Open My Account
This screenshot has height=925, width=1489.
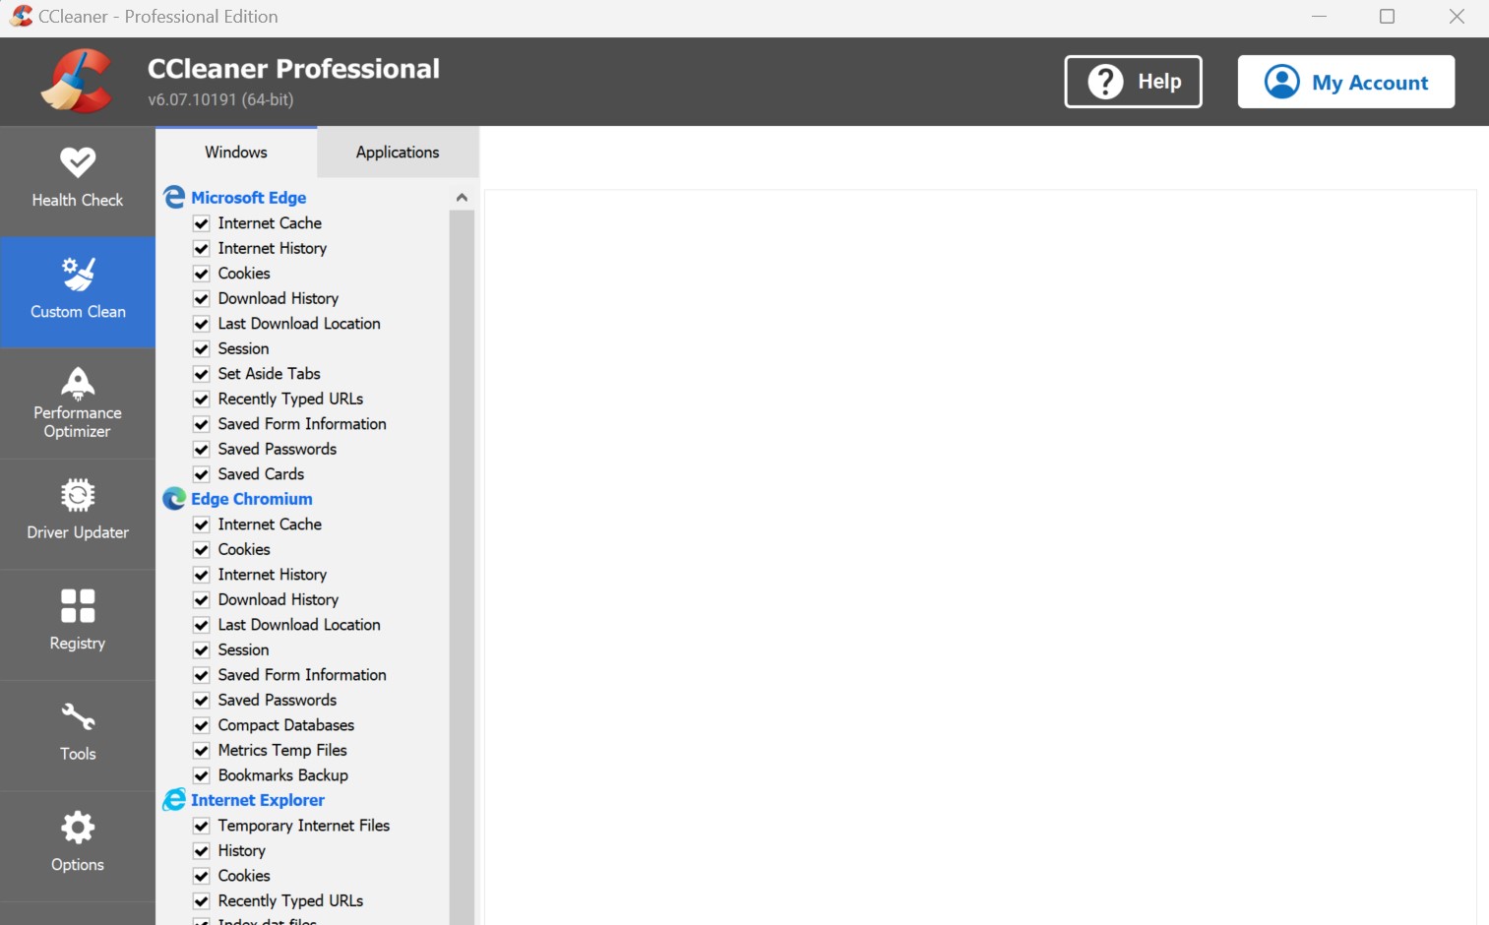point(1345,82)
